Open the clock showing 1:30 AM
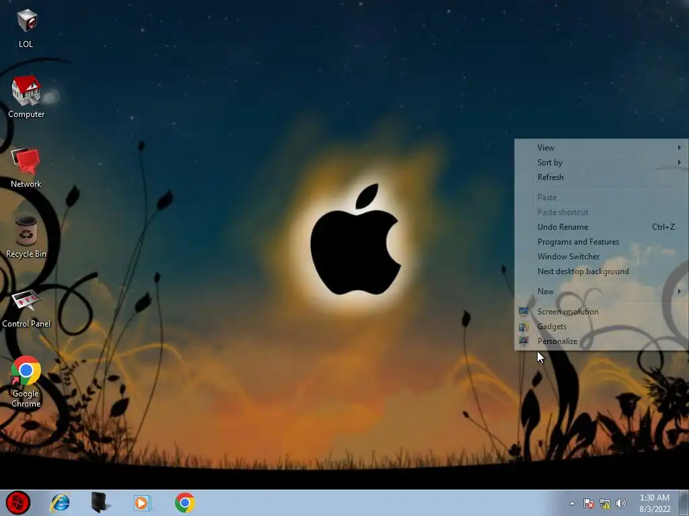Screen dimensions: 689x516 [x=655, y=503]
